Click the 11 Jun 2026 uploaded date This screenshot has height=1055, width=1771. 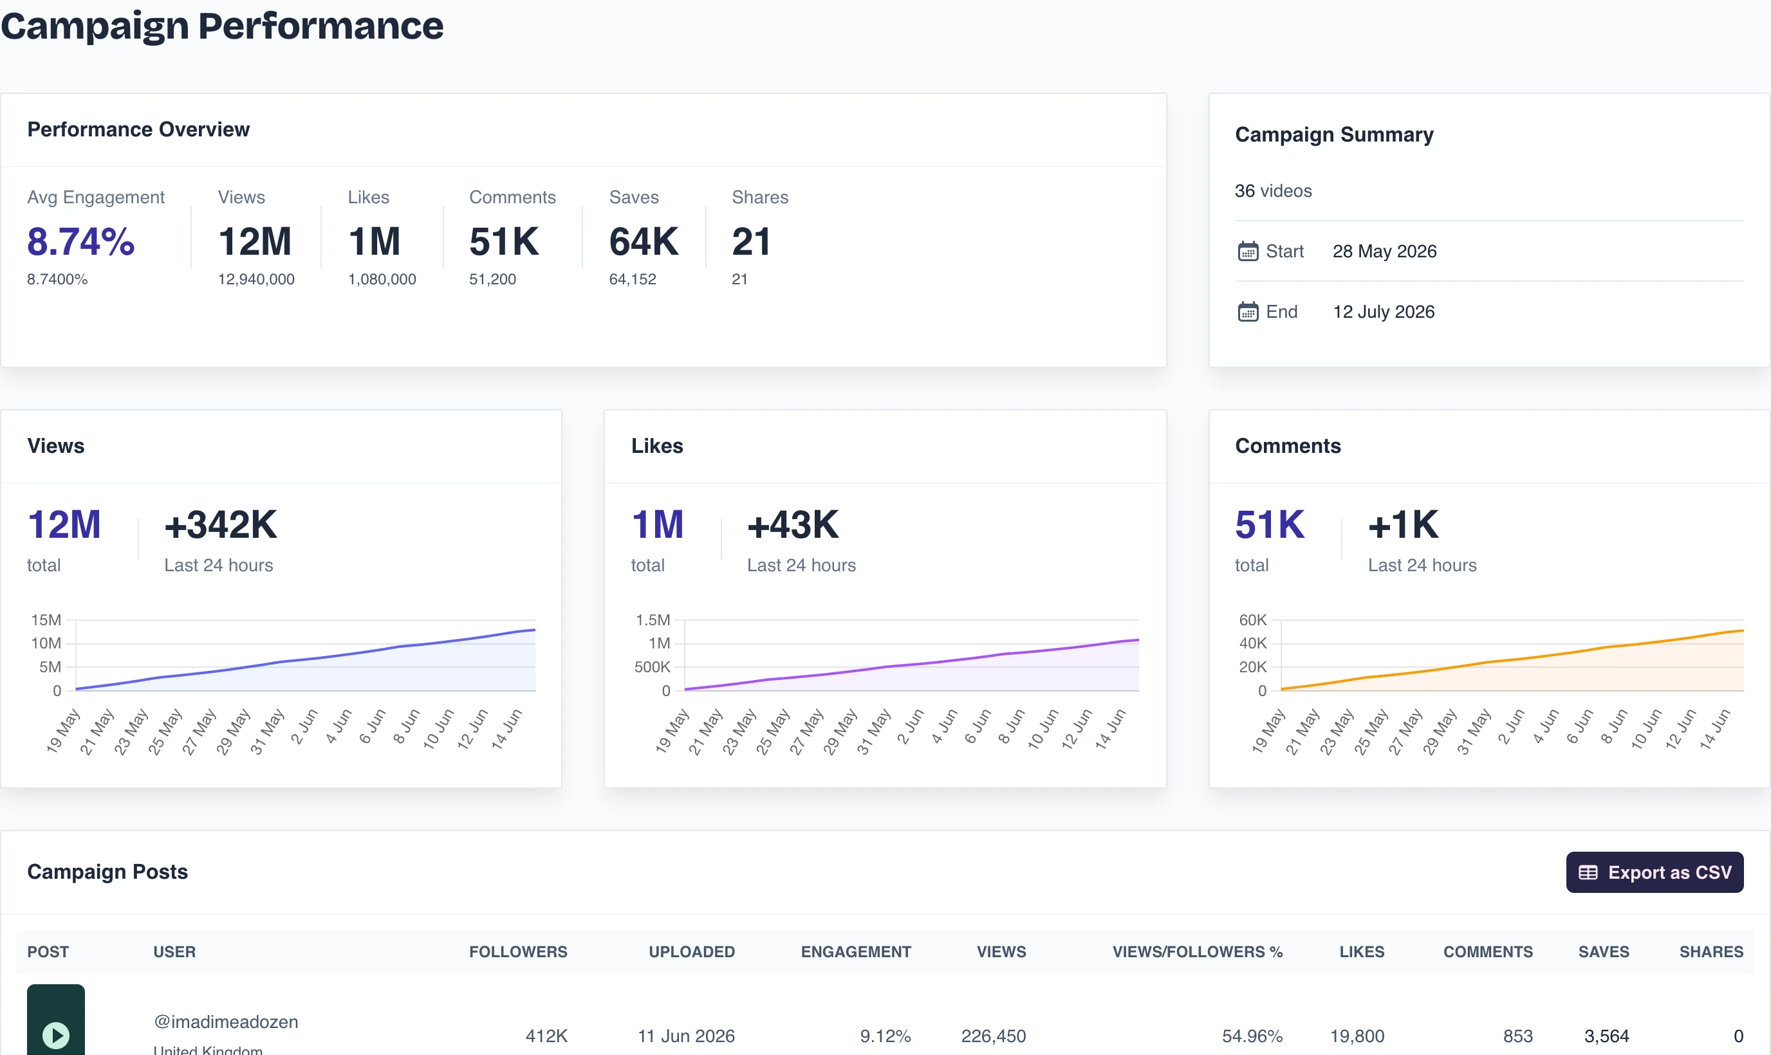(686, 1036)
